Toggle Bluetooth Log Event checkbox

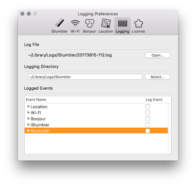click(x=148, y=131)
